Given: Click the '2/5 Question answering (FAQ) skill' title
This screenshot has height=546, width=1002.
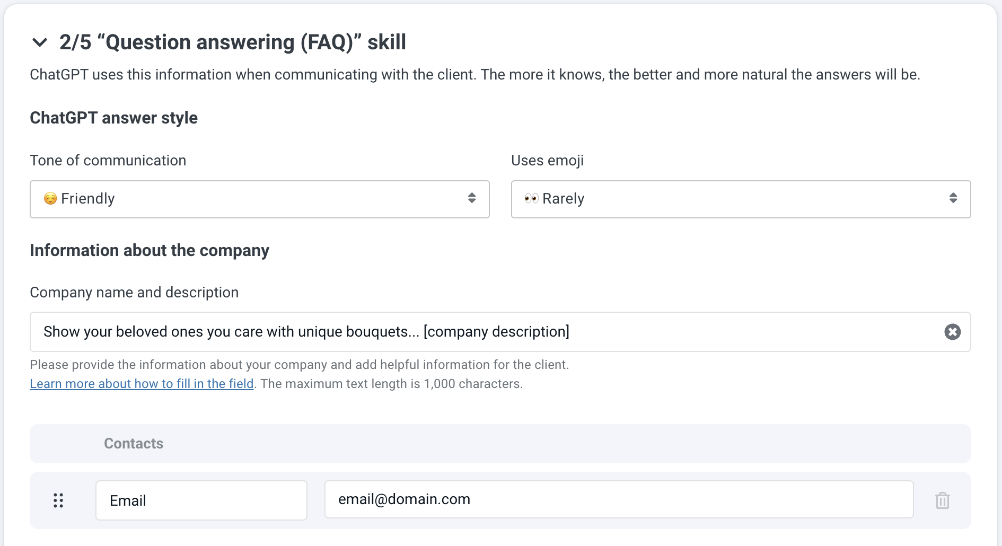Looking at the screenshot, I should click(232, 42).
